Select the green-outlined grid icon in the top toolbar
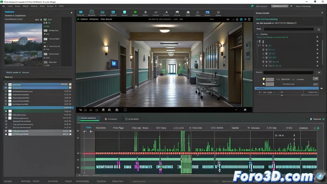 (92, 11)
